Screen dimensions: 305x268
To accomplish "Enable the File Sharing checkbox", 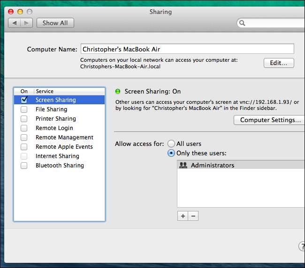I will [x=24, y=109].
